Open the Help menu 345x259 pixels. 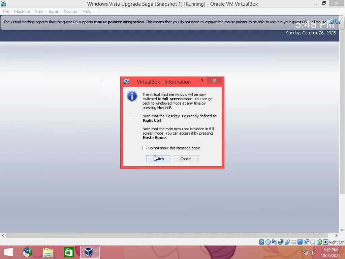87,11
